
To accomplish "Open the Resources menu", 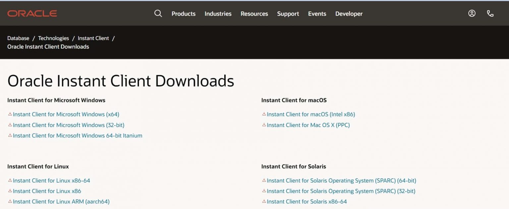I will coord(254,14).
